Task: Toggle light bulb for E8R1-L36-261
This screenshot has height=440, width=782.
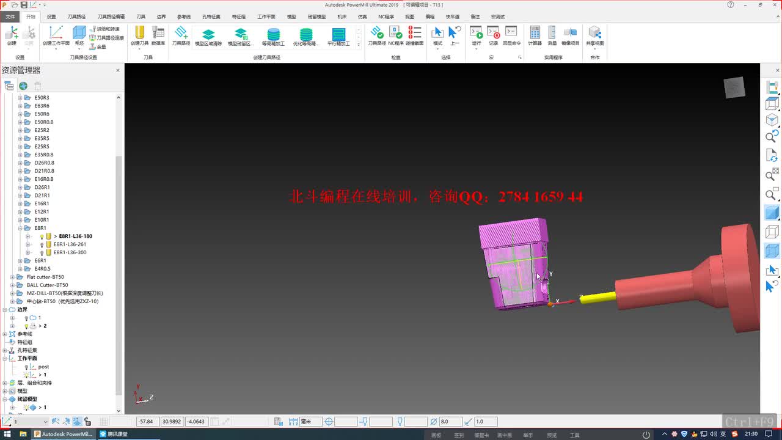Action: pyautogui.click(x=42, y=244)
